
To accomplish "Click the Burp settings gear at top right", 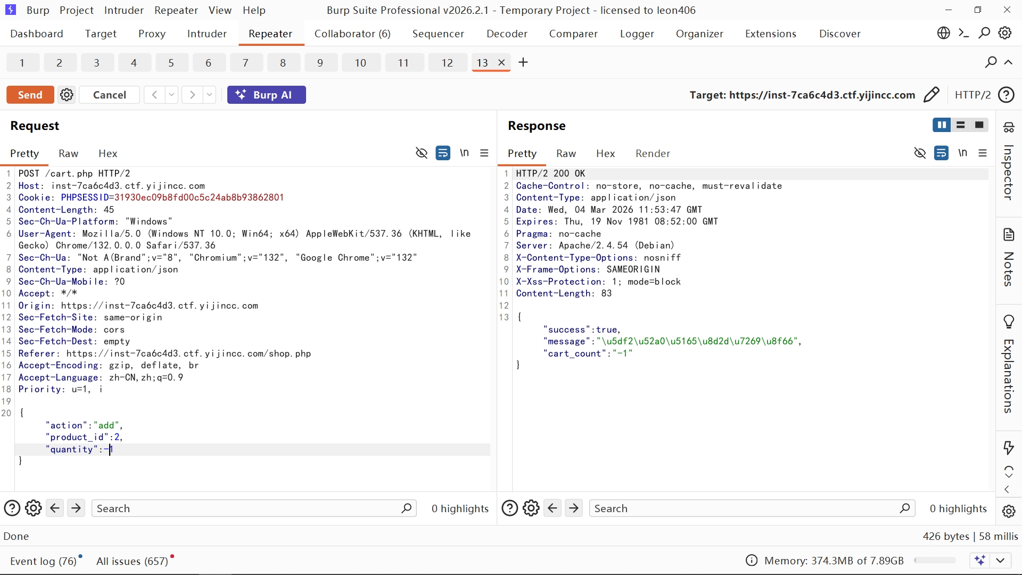I will 1005,33.
